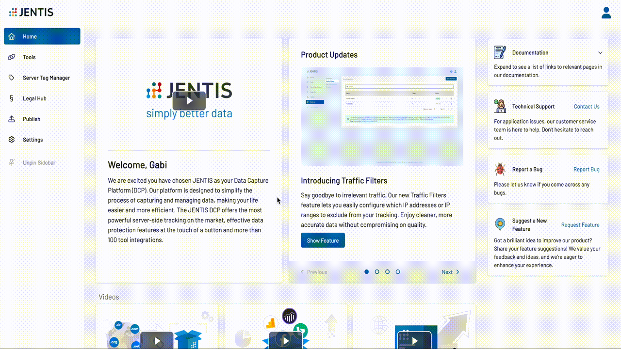Click the Technical Support heading

[533, 107]
